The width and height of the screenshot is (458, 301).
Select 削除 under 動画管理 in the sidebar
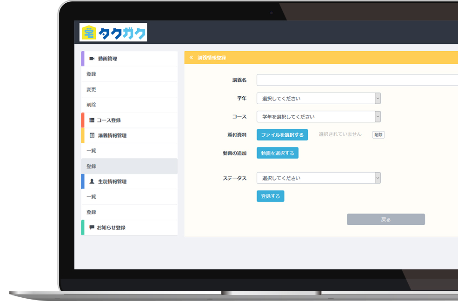(x=92, y=105)
